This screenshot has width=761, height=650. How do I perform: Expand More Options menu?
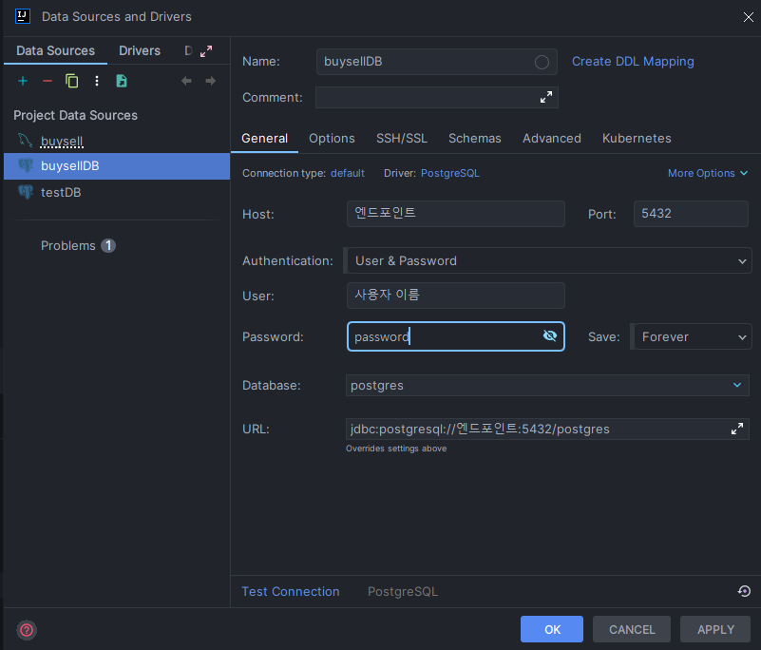pyautogui.click(x=708, y=173)
